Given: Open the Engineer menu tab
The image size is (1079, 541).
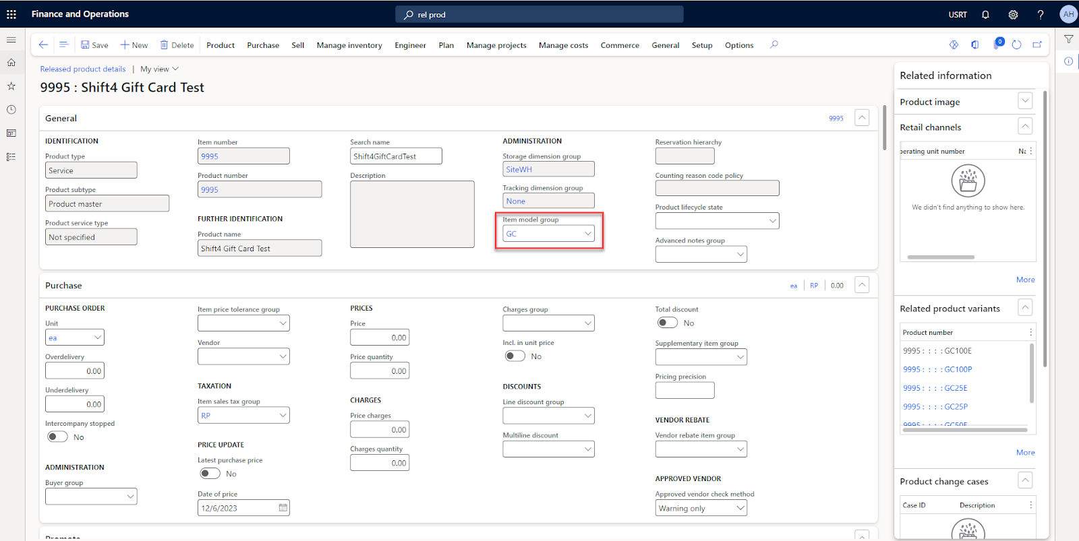Looking at the screenshot, I should pyautogui.click(x=410, y=45).
